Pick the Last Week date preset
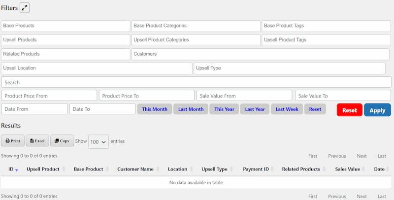The image size is (394, 200). pyautogui.click(x=287, y=109)
